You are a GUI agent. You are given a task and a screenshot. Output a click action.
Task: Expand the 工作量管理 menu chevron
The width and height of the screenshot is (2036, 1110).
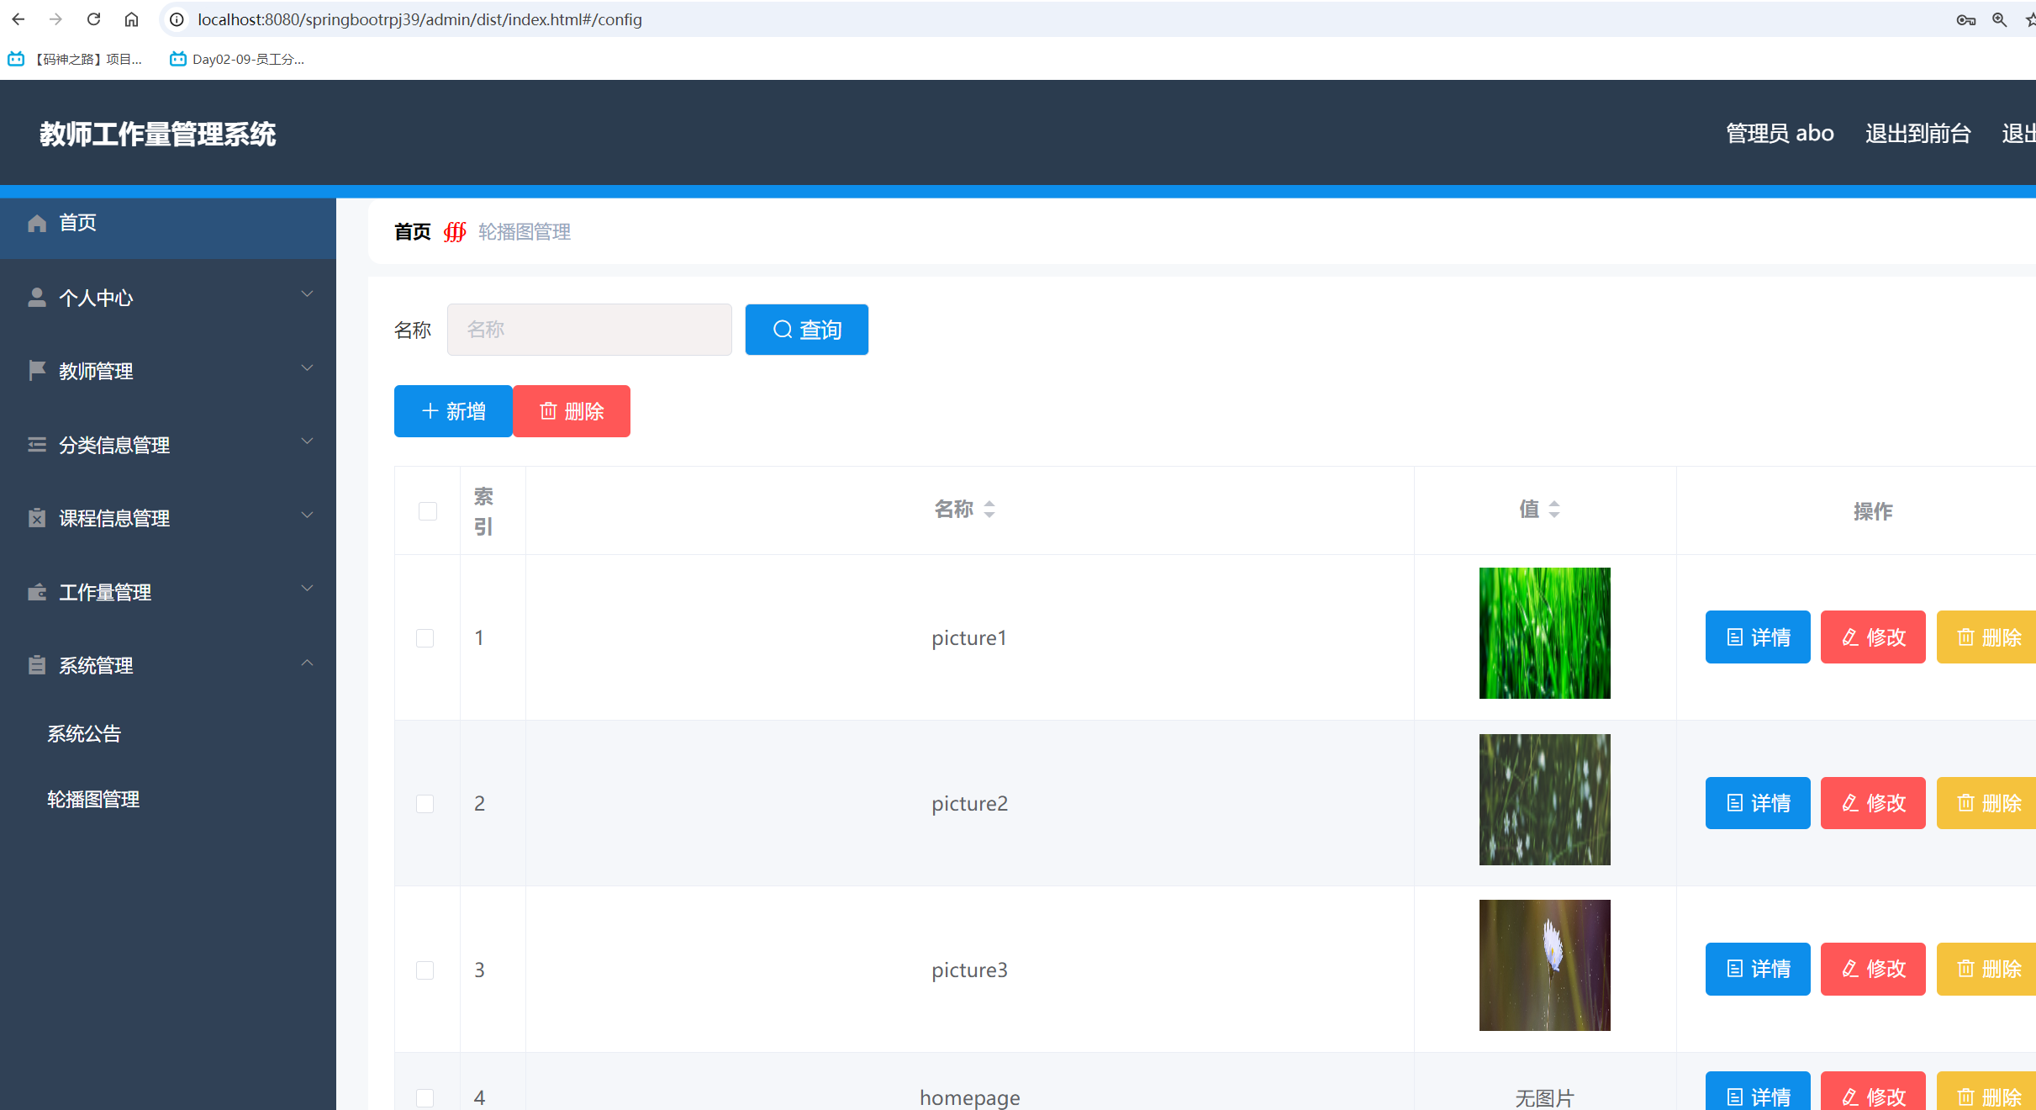click(x=307, y=589)
